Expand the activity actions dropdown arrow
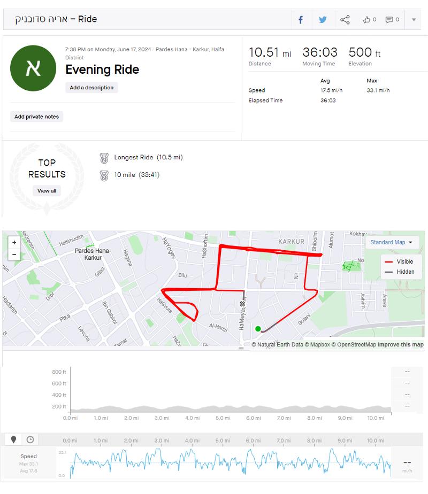This screenshot has height=494, width=428. tap(414, 20)
